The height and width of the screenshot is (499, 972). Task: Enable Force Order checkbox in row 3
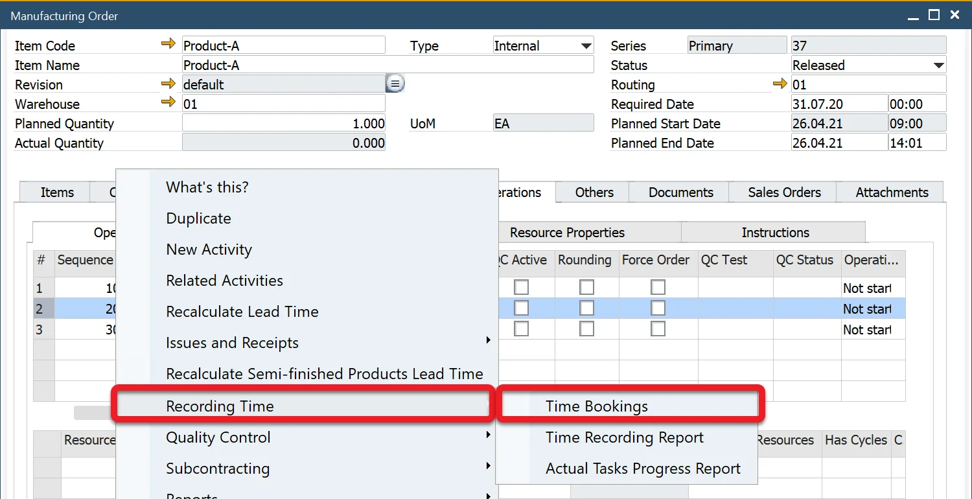658,329
